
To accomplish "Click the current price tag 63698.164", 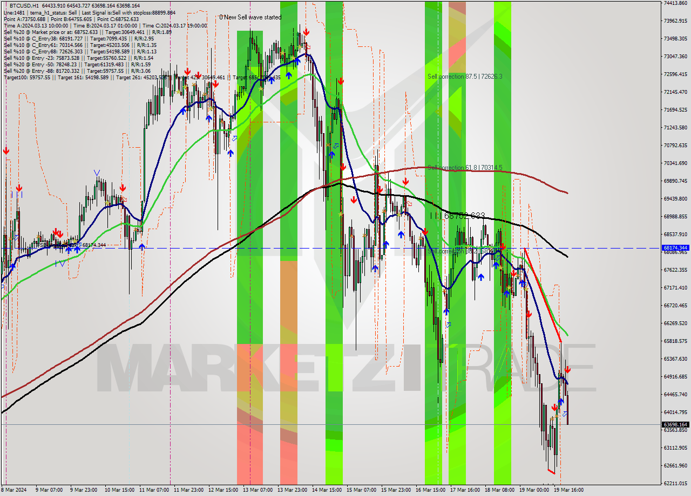I will click(x=675, y=425).
